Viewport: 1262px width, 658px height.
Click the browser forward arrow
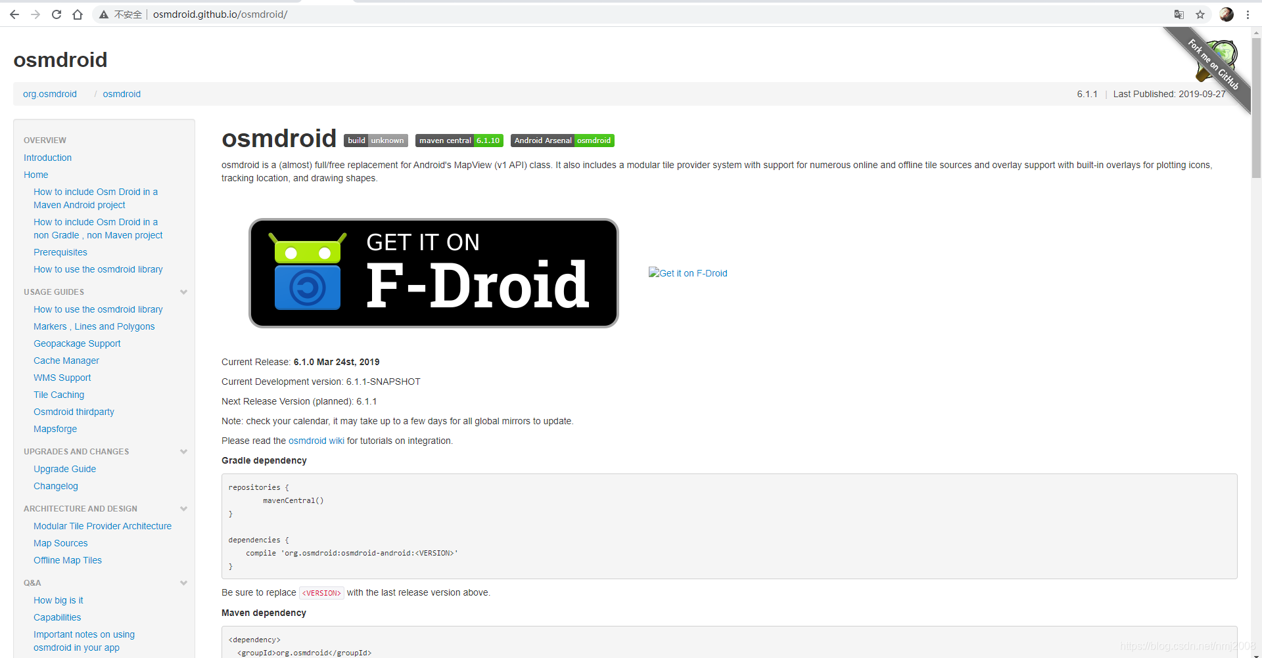pyautogui.click(x=35, y=14)
